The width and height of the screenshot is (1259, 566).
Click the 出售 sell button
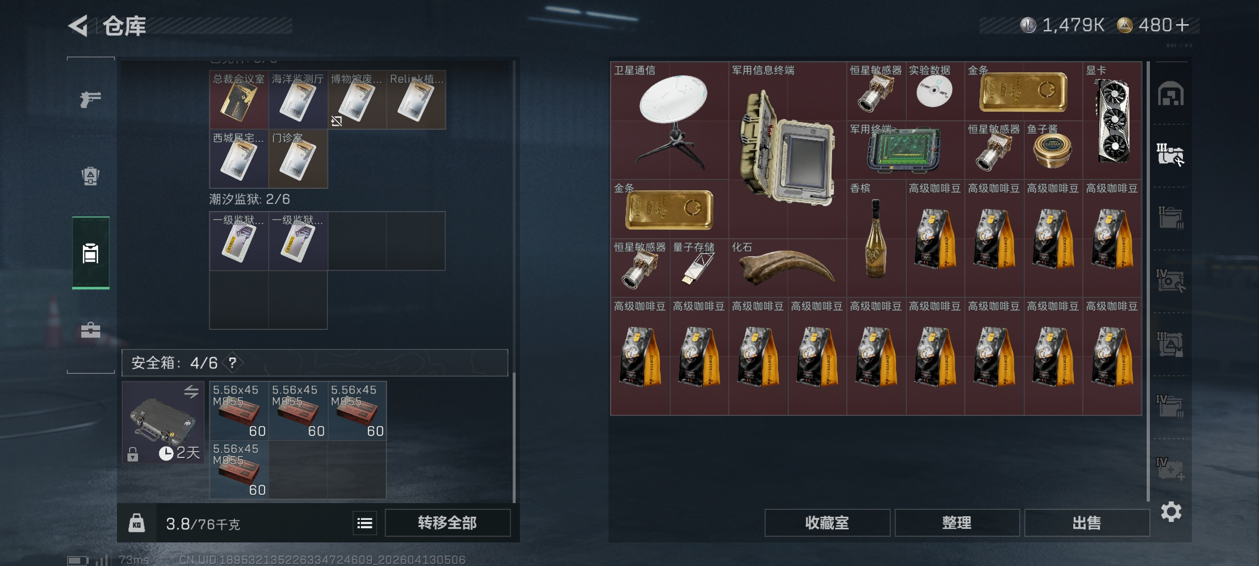click(x=1086, y=523)
